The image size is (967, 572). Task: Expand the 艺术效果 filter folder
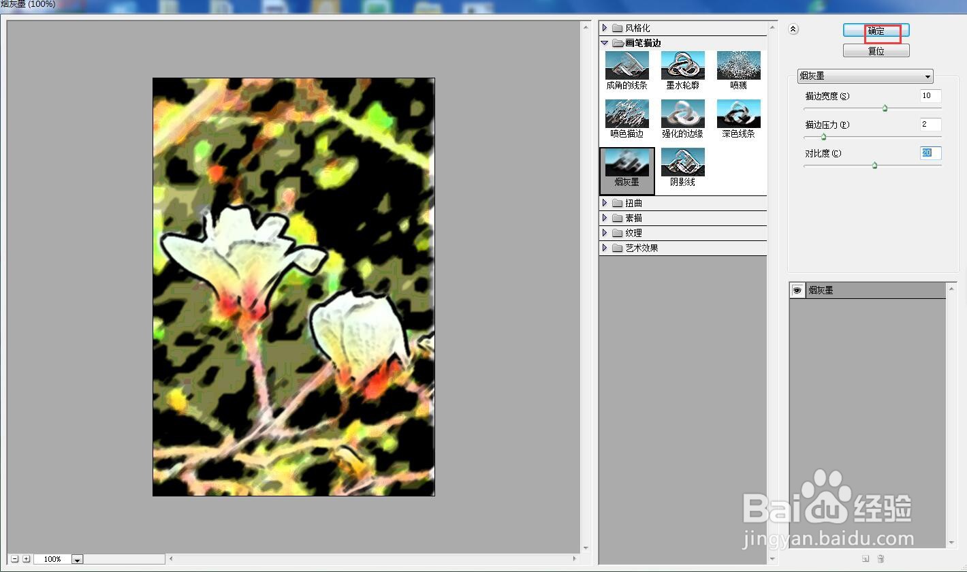(605, 248)
